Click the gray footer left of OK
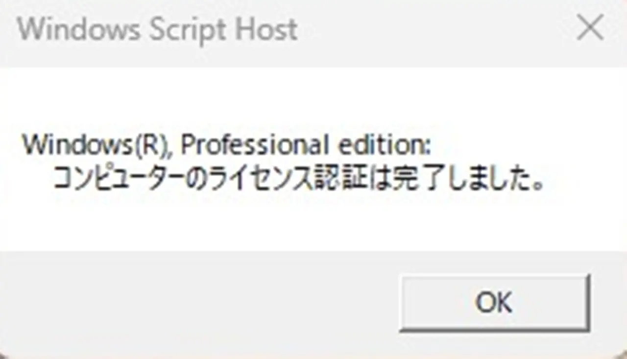The width and height of the screenshot is (627, 359). point(196,303)
